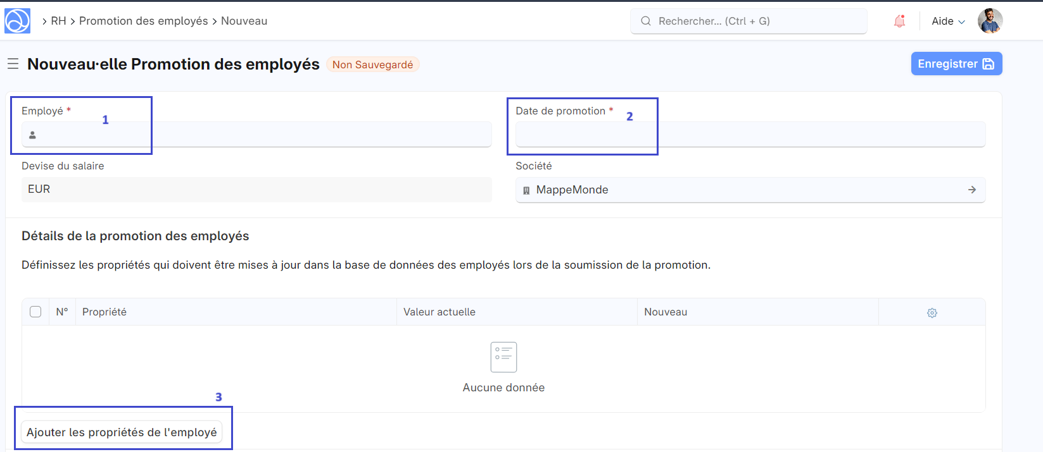Open the notifications bell icon
The image size is (1043, 452).
[x=899, y=21]
